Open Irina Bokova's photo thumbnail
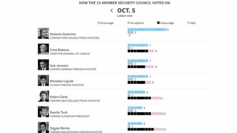The width and height of the screenshot is (237, 133). 43,49
